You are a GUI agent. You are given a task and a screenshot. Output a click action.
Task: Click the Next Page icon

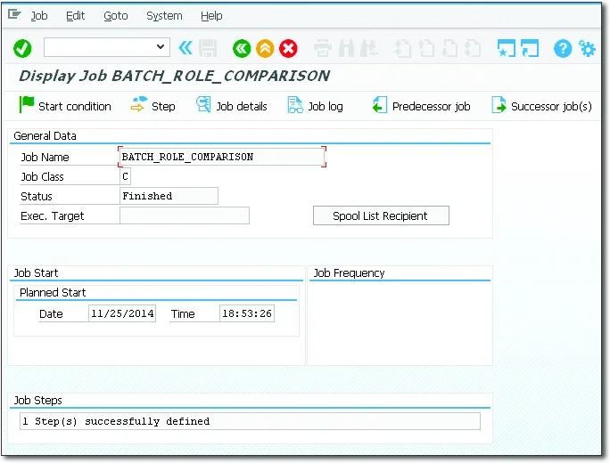tap(449, 49)
